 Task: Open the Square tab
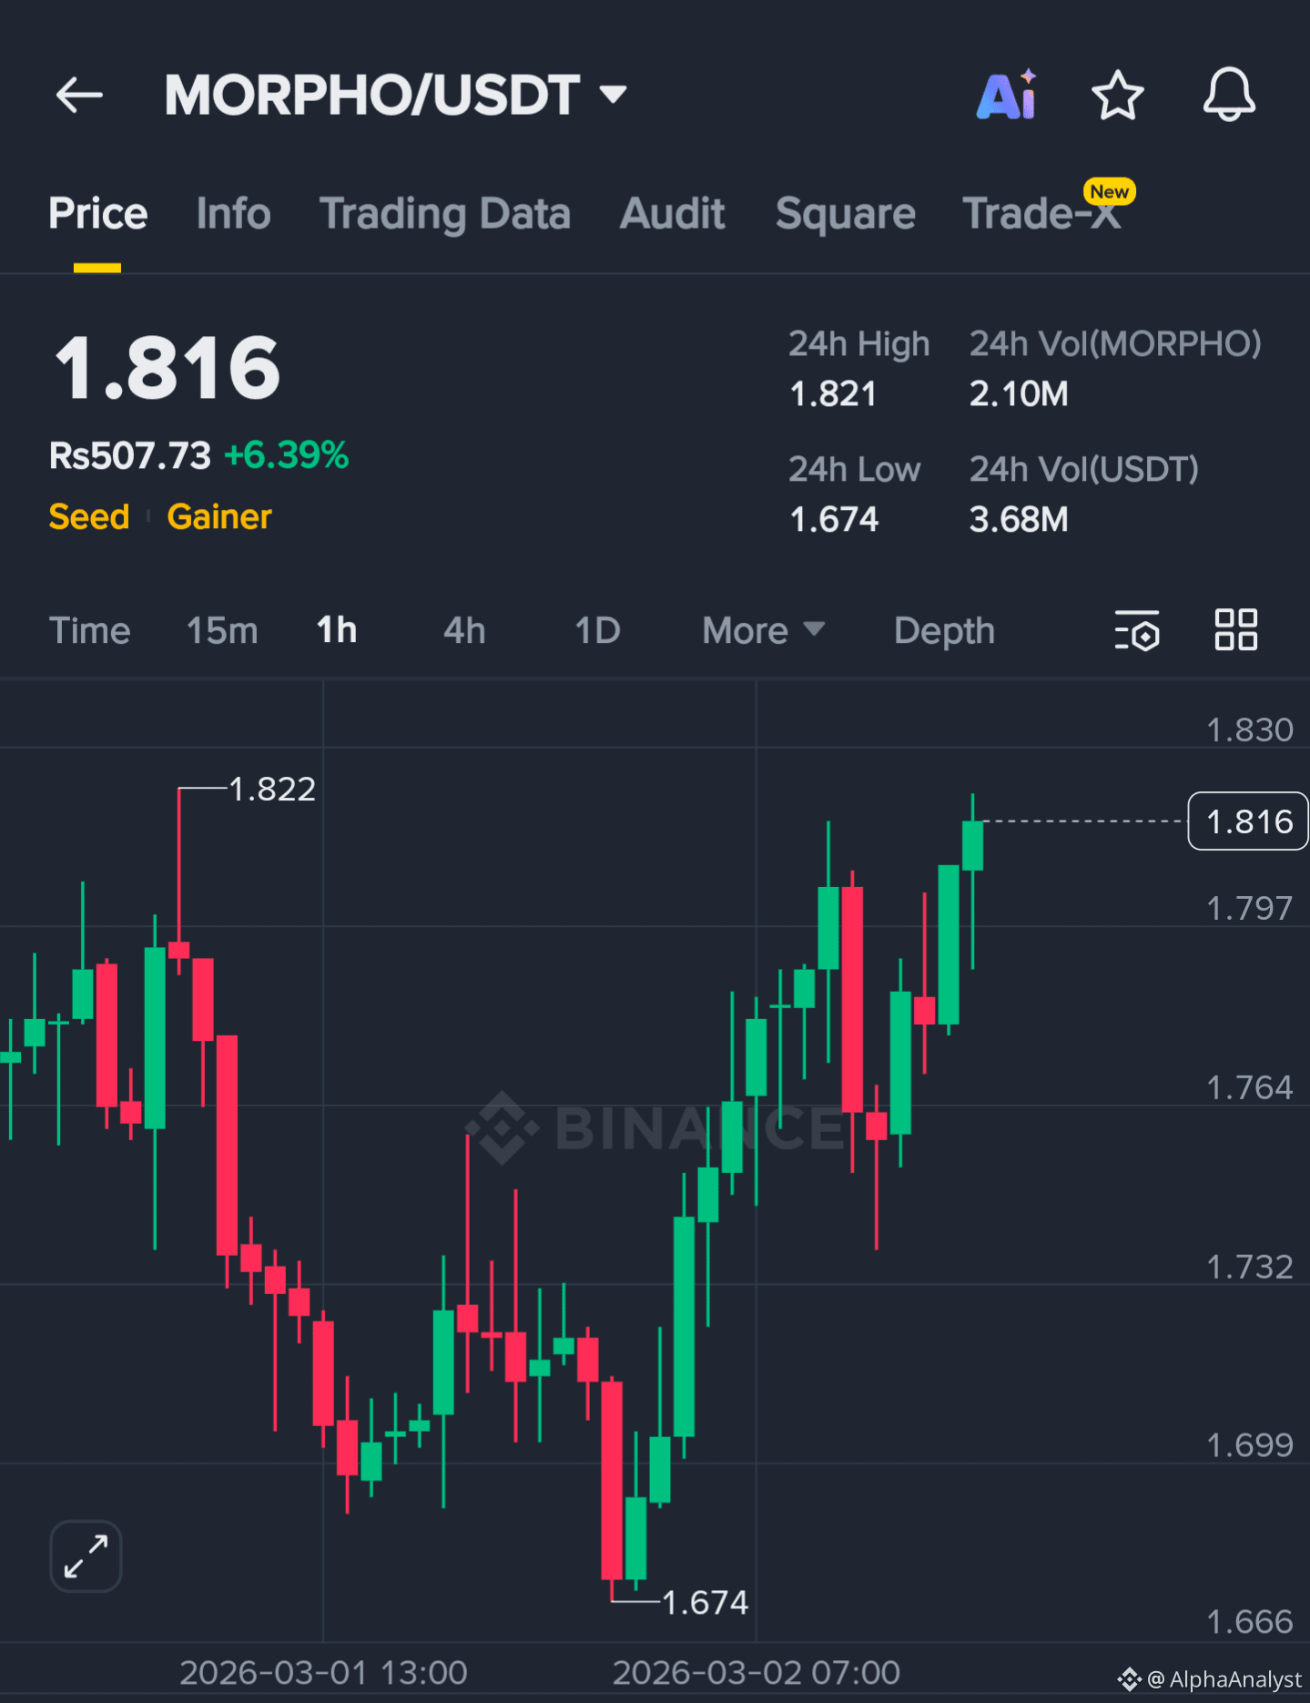point(846,214)
